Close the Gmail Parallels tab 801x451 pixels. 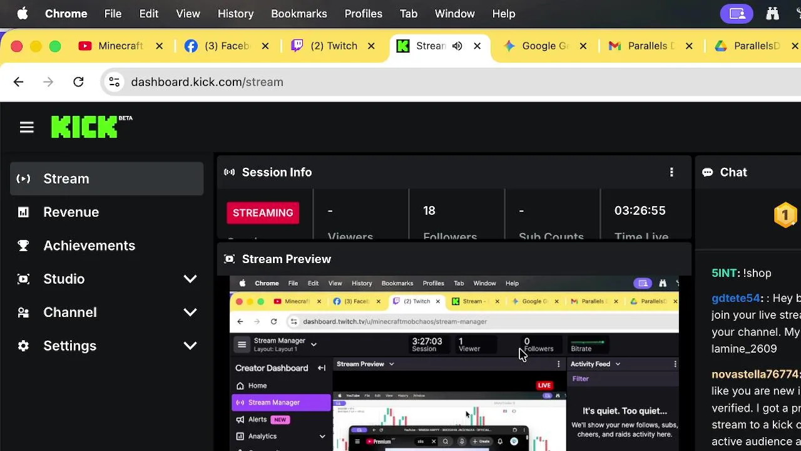[689, 46]
